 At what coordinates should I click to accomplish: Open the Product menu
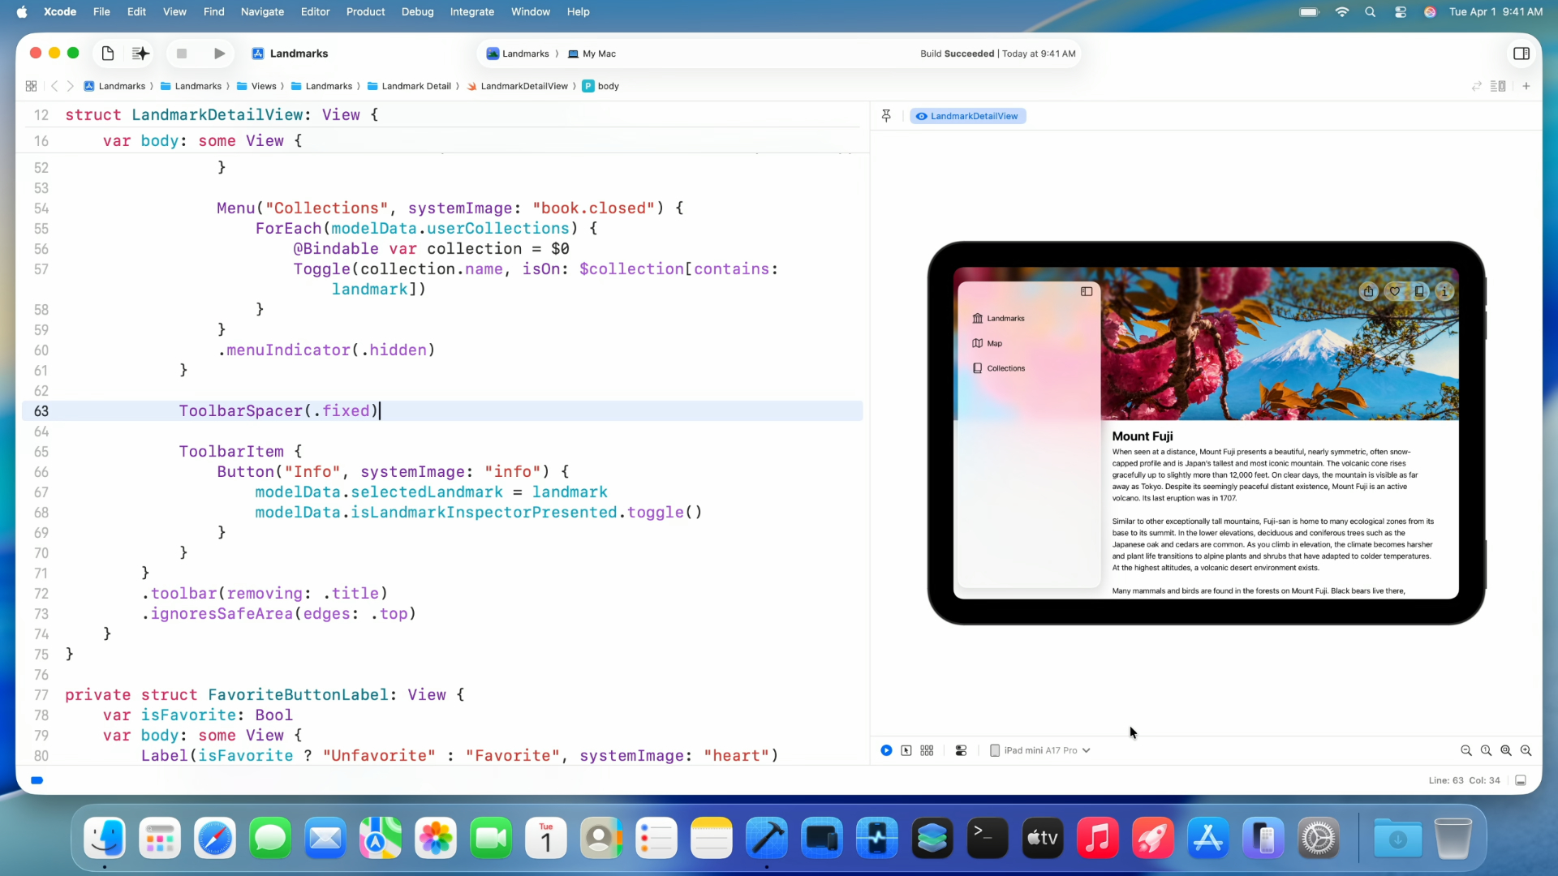coord(365,12)
